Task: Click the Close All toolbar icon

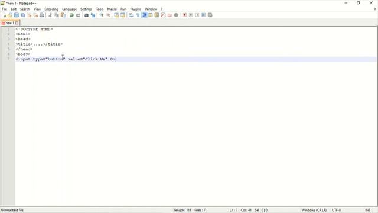Action: tap(35, 15)
